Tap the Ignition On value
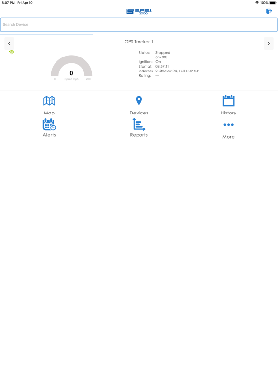Screen dimensions: 278x371 [x=158, y=62]
